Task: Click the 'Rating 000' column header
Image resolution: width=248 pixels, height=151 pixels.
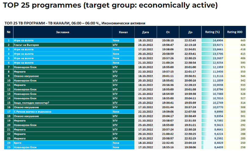Action: tap(235, 32)
